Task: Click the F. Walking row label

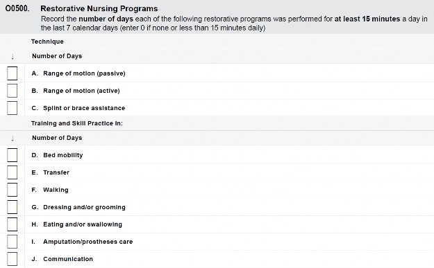Action: [50, 190]
